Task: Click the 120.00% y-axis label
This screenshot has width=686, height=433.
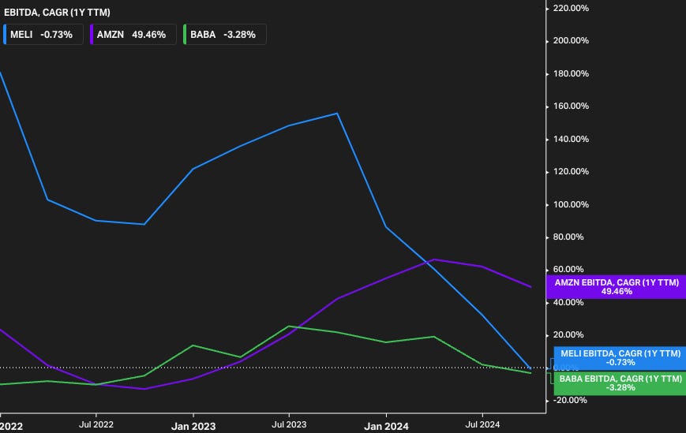Action: 571,171
